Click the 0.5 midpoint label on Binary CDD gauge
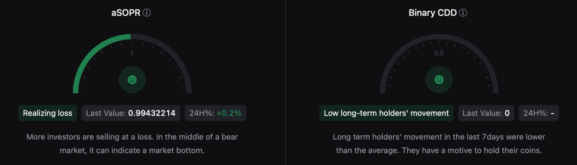Viewport: 577px width, 165px height. click(439, 53)
